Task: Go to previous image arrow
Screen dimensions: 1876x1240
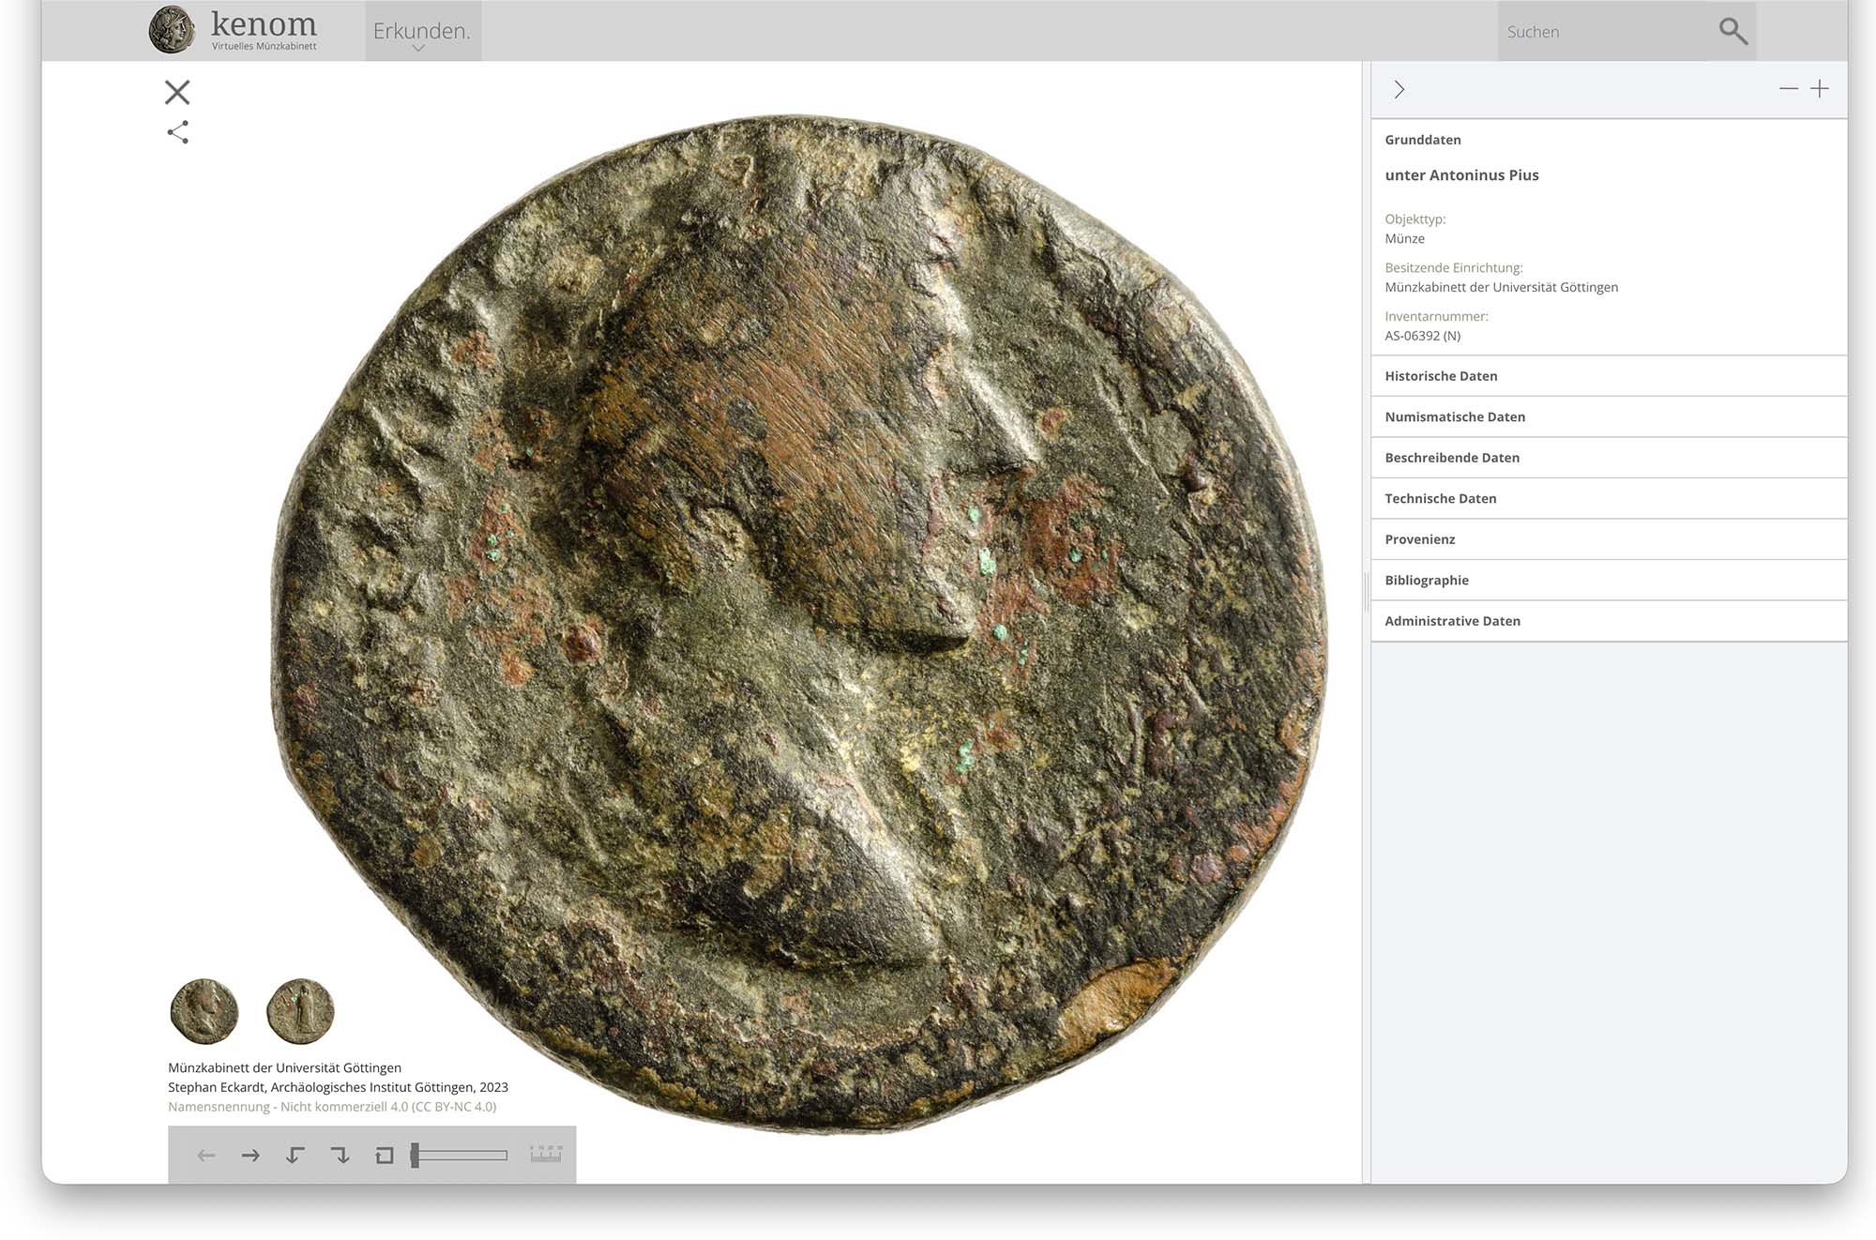Action: click(206, 1156)
